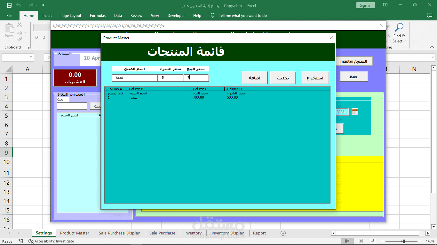Click the zoom out minus icon
This screenshot has width=437, height=245.
(x=382, y=241)
